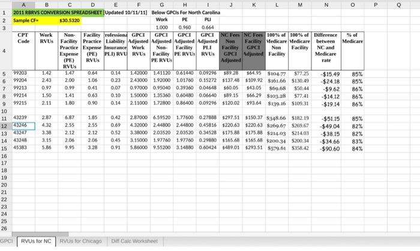
Task: Click the '[Updated 10/11/11]' cell
Action: coord(125,13)
